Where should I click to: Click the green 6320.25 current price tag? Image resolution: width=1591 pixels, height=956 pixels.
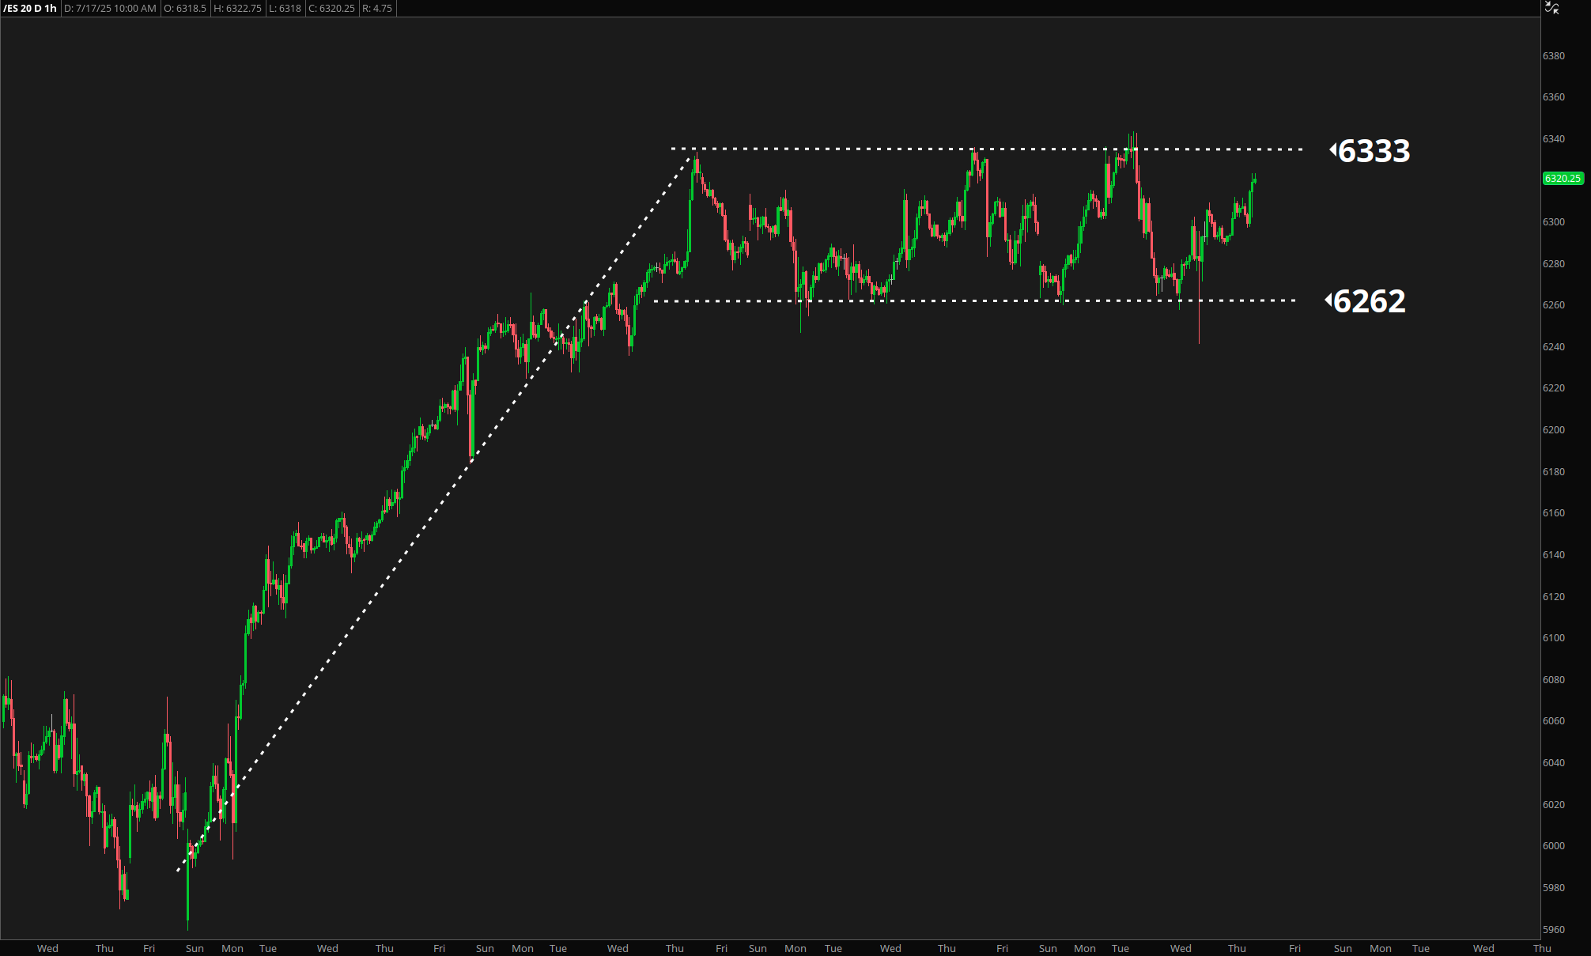point(1563,179)
